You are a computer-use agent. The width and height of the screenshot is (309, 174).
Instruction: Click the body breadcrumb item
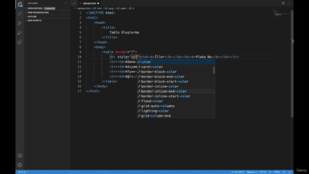(x=111, y=9)
